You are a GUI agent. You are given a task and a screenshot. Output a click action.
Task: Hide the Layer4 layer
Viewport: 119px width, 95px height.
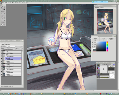click(x=2, y=62)
